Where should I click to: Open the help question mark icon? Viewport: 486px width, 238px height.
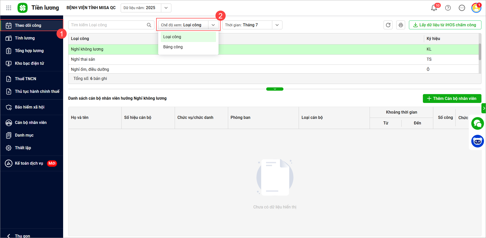click(448, 8)
